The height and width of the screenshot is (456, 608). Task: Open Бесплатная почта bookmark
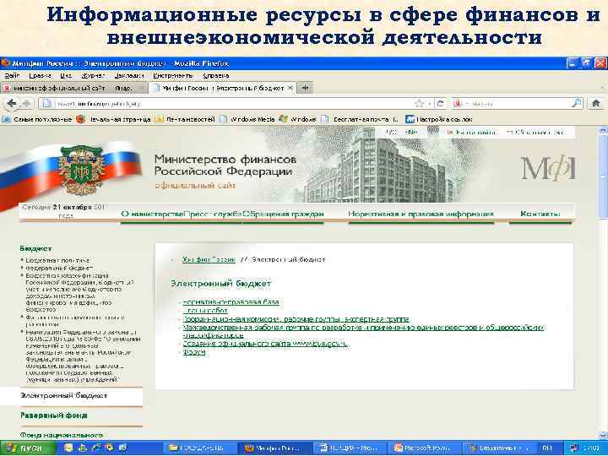pyautogui.click(x=361, y=119)
